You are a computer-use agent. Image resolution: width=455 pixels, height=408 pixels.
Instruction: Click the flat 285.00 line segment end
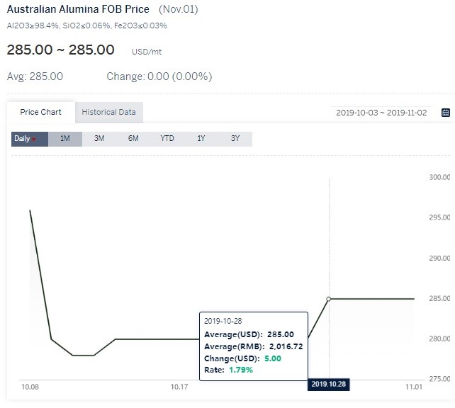click(414, 299)
